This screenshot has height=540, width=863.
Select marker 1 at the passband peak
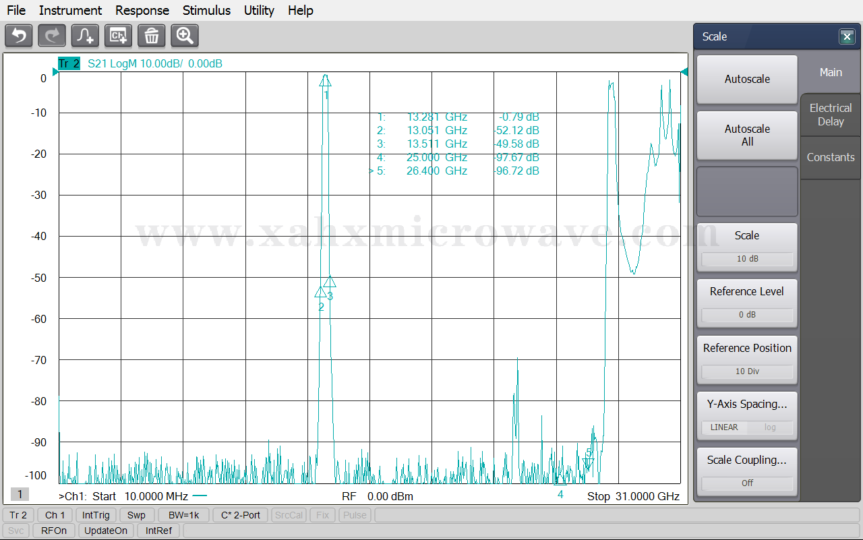coord(325,81)
